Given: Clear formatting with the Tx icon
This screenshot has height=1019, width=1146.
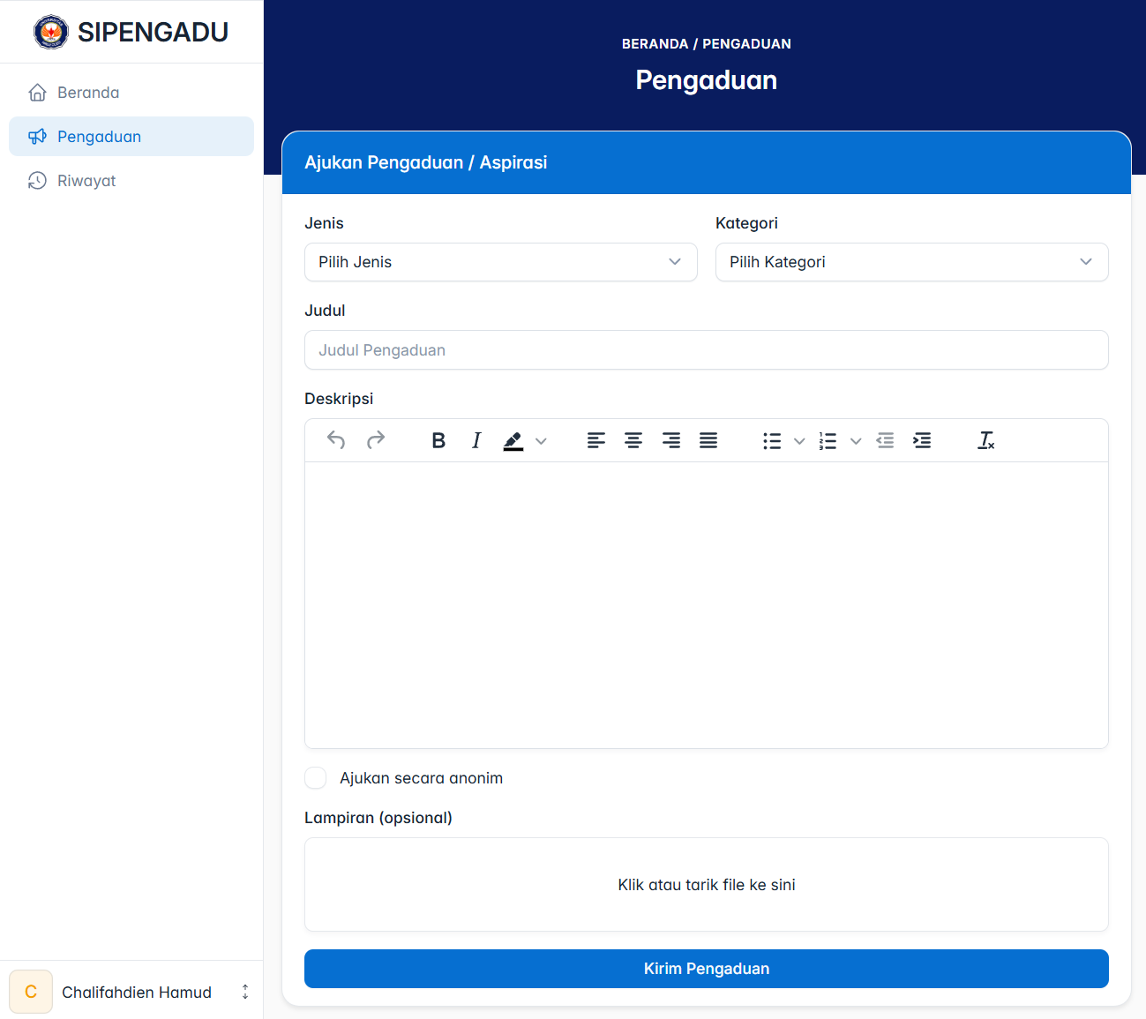Looking at the screenshot, I should tap(985, 440).
